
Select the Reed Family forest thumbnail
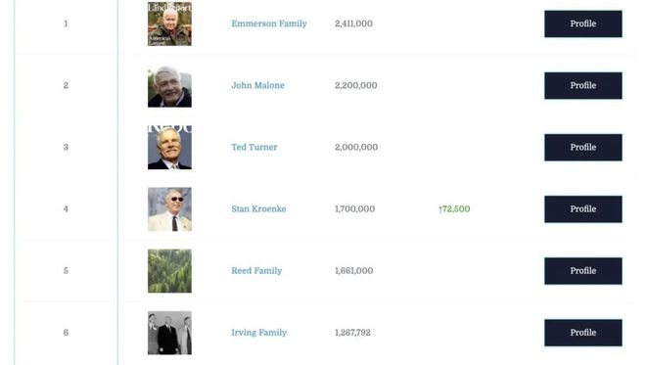click(x=169, y=271)
